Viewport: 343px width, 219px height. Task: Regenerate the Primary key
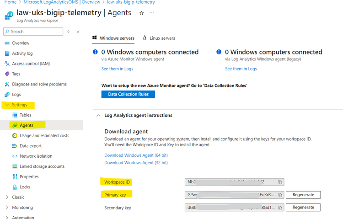(x=303, y=195)
